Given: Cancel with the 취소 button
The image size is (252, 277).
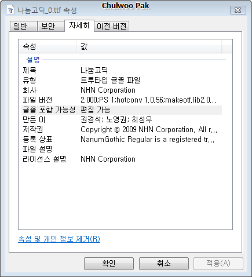Looking at the screenshot, I should tap(164, 264).
